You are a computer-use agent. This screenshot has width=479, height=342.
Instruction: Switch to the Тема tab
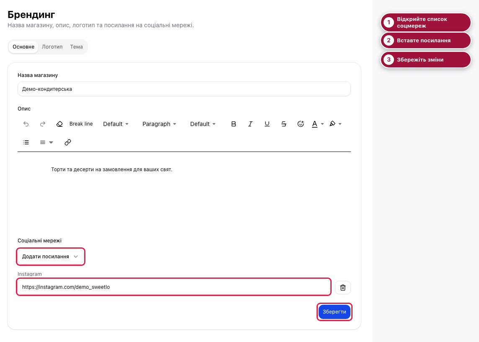[76, 47]
